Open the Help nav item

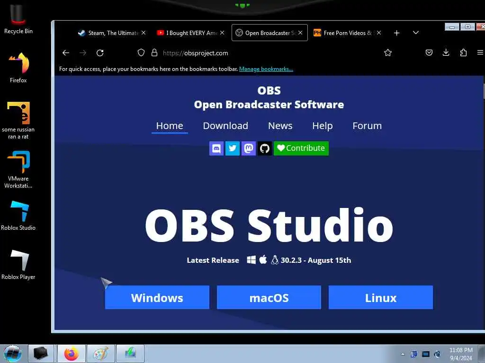(x=322, y=126)
